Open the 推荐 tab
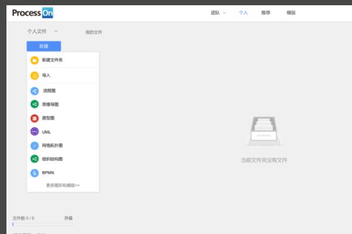This screenshot has width=352, height=234. pos(266,13)
